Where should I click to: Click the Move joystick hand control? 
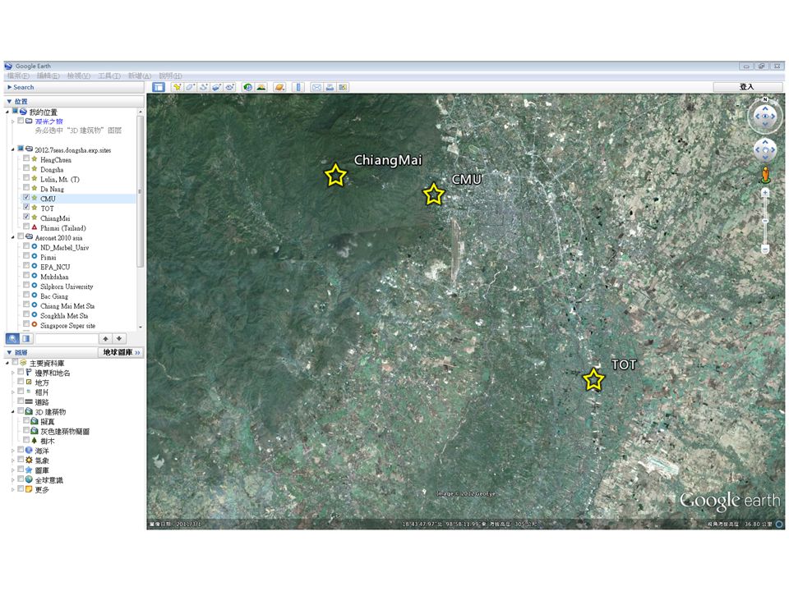point(765,149)
